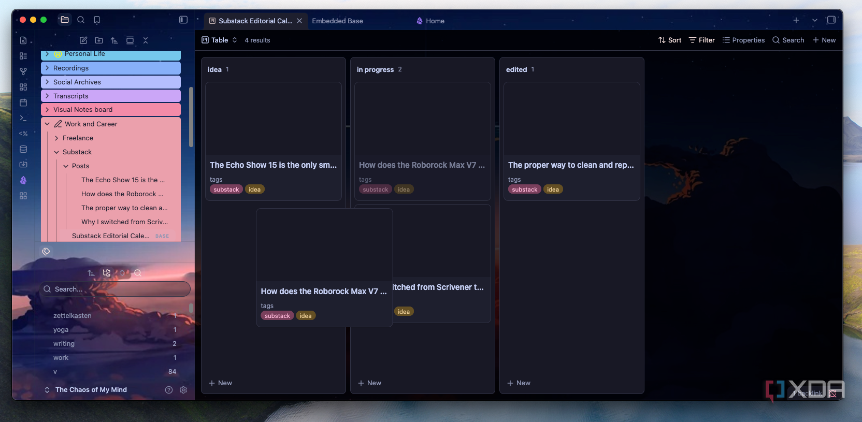Viewport: 862px width, 422px height.
Task: Select the zettelkasten tag
Action: [x=73, y=316]
